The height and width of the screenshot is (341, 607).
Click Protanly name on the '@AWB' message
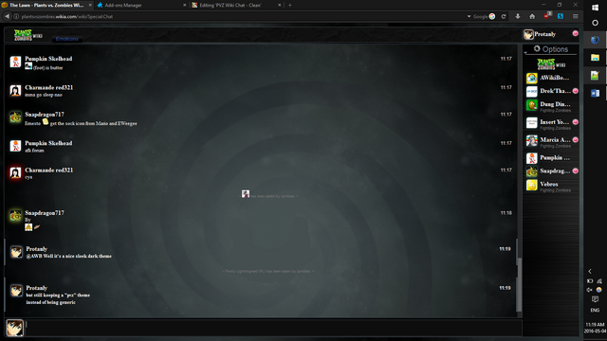tap(37, 249)
